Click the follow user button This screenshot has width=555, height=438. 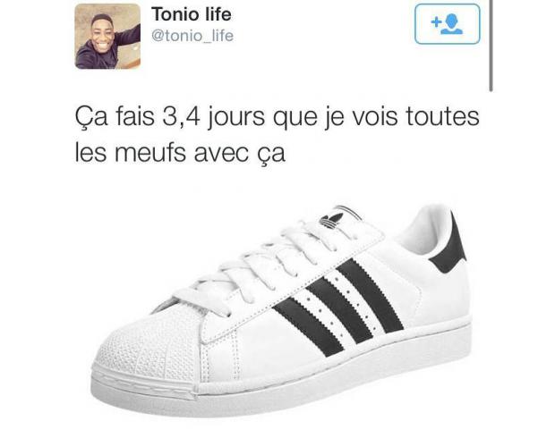[447, 23]
